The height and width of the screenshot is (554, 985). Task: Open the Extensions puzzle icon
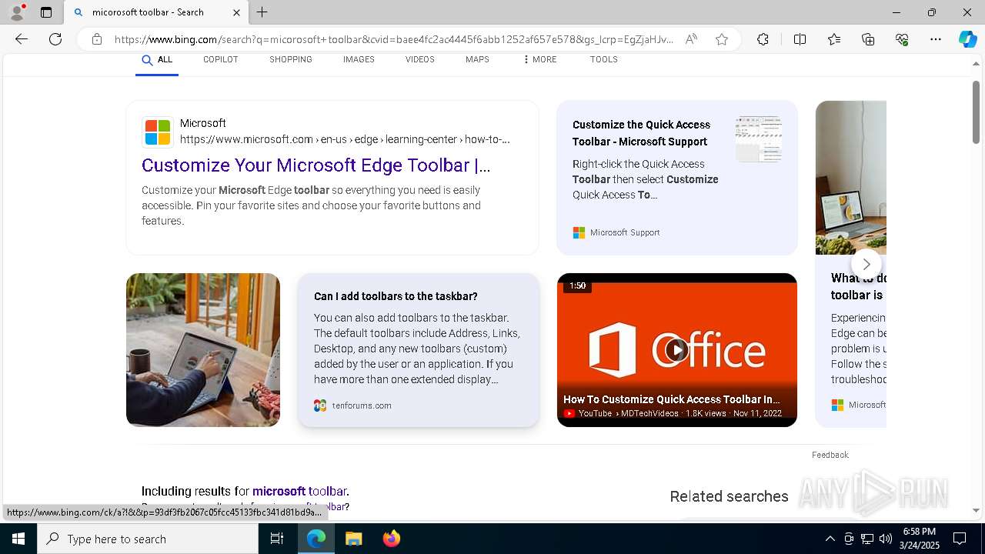(763, 39)
